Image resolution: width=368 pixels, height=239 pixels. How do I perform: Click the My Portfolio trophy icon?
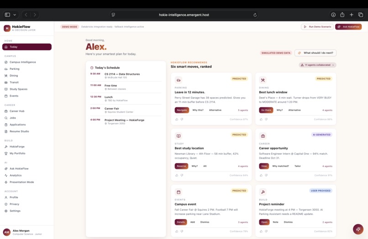[x=6, y=153]
